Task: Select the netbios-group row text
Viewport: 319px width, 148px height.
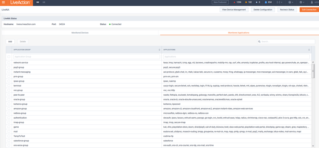Action: (x=20, y=113)
